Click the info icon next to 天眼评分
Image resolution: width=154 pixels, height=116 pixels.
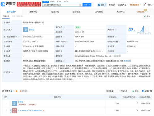tap(116, 30)
